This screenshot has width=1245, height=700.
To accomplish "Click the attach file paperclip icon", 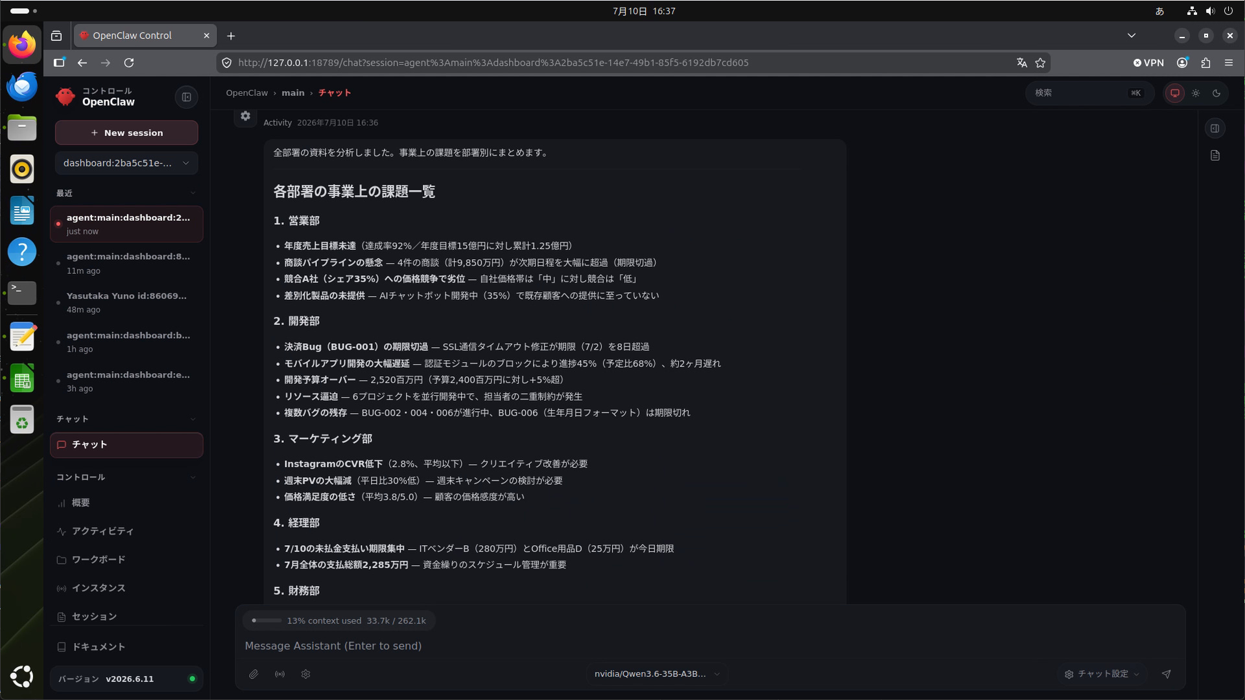I will [254, 674].
